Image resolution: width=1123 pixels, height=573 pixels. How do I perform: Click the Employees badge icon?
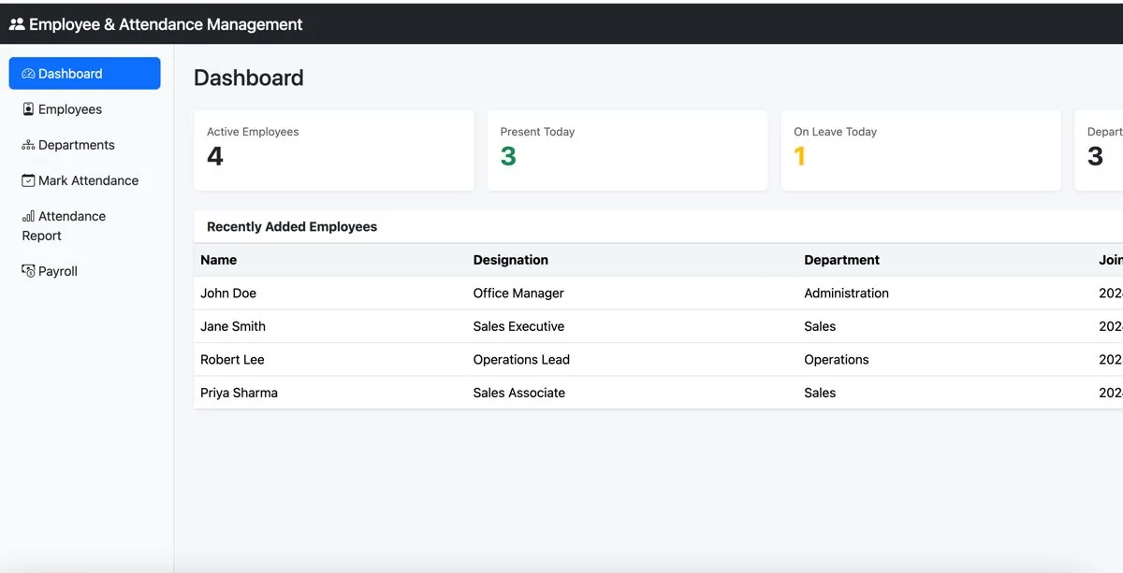click(28, 109)
